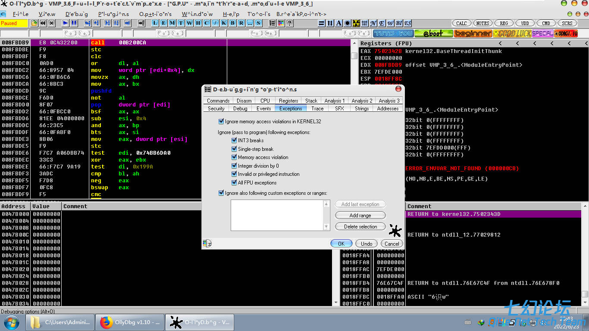Click the @boot green banner
Image resolution: width=589 pixels, height=331 pixels.
pos(433,33)
